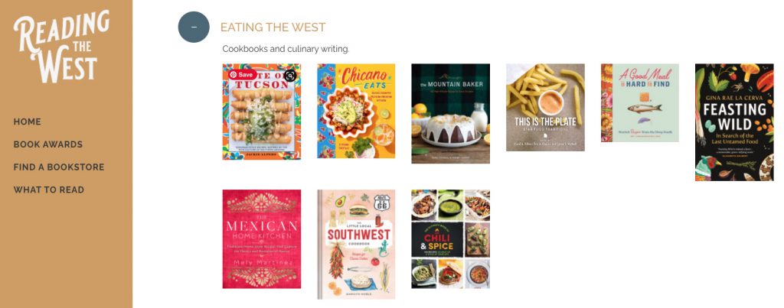Image resolution: width=784 pixels, height=308 pixels.
Task: Click the Pinterest Save button
Action: [243, 75]
